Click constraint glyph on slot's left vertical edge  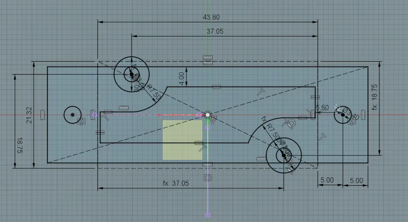[100, 133]
